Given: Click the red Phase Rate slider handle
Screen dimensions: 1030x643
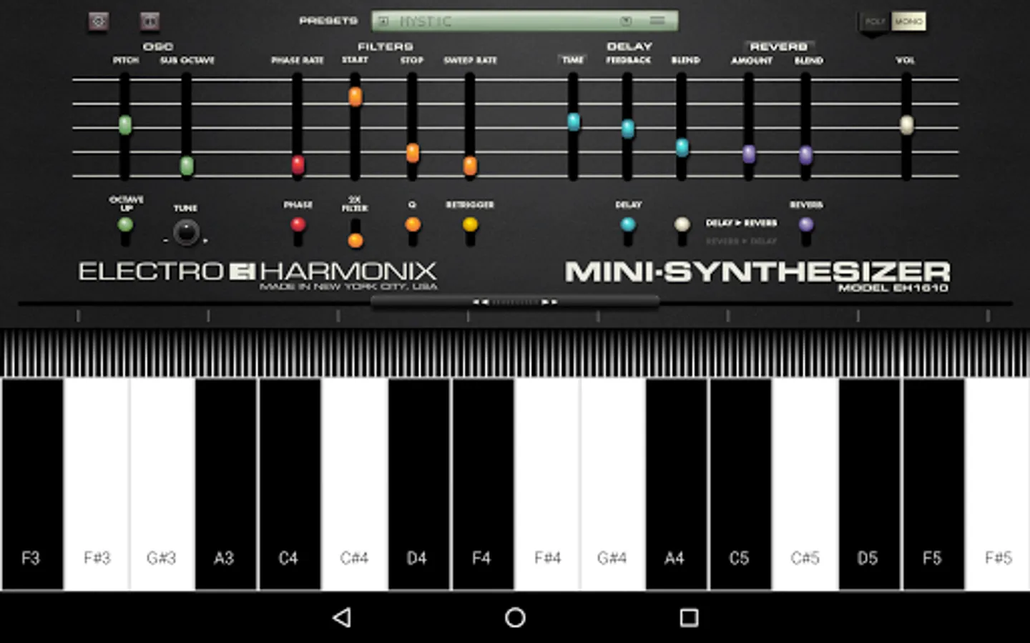Looking at the screenshot, I should tap(298, 164).
